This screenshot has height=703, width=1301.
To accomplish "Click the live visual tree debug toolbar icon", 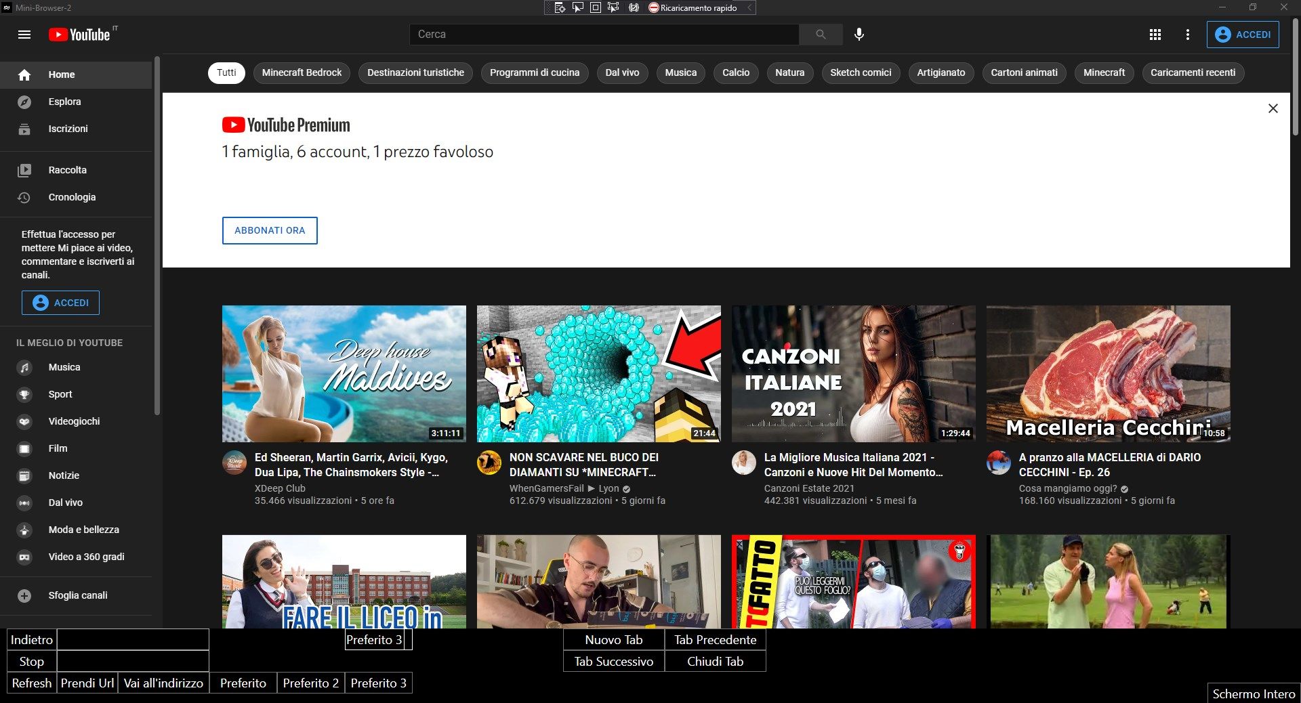I will pyautogui.click(x=560, y=7).
